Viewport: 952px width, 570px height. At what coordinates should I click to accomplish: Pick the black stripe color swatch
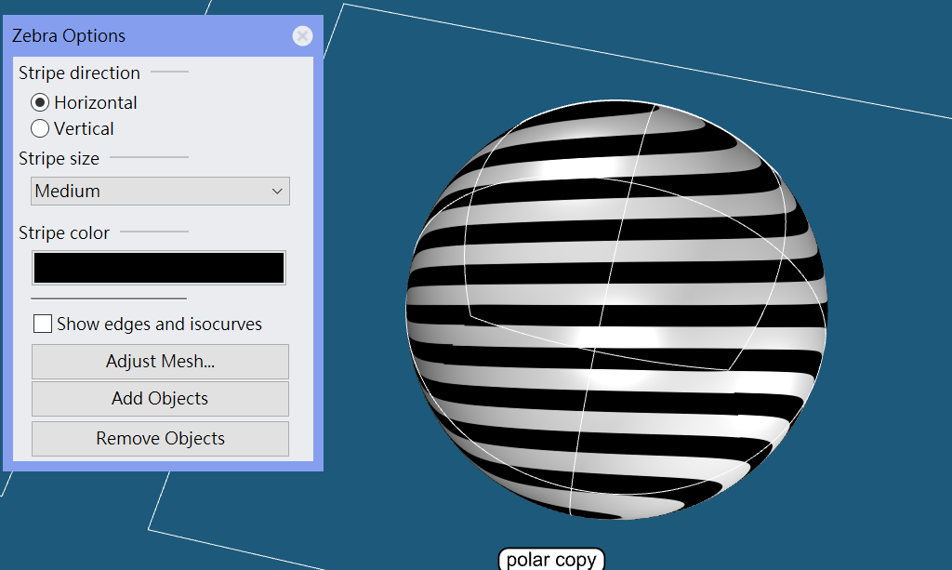coord(159,268)
